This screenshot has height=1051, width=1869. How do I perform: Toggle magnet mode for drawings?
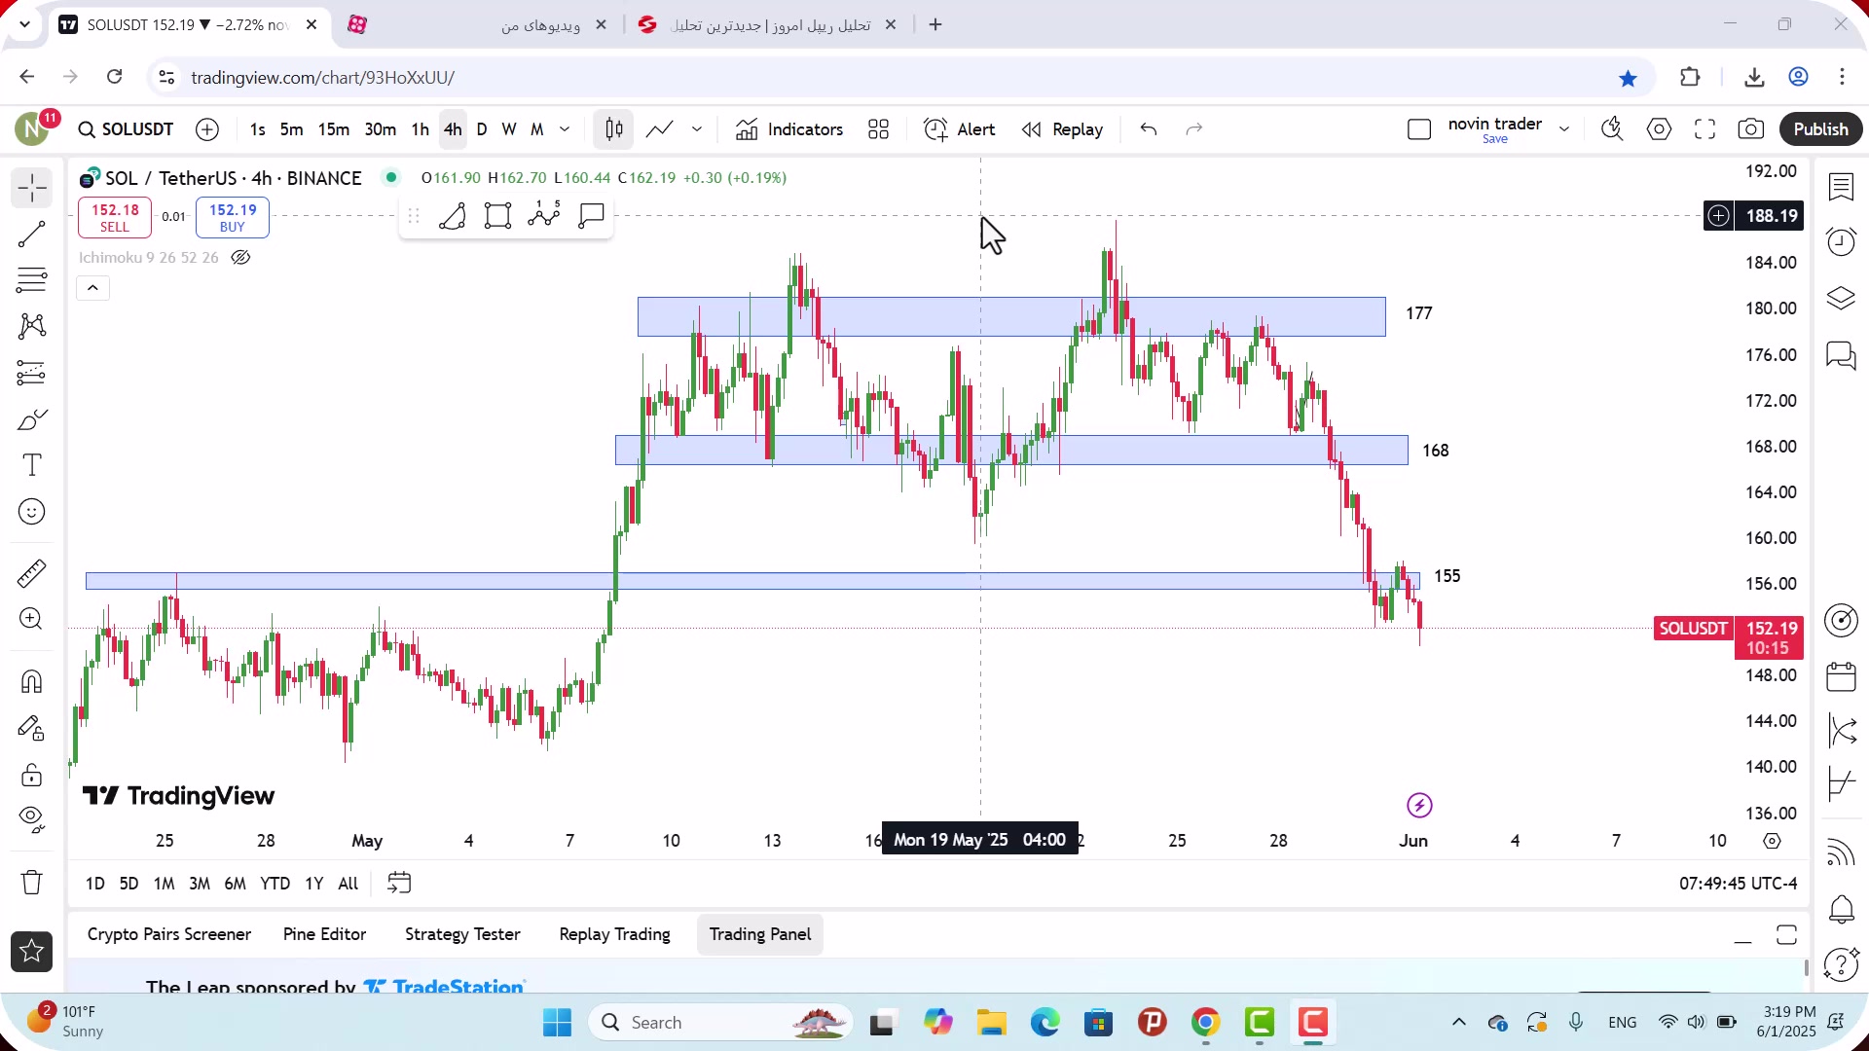[x=32, y=681]
